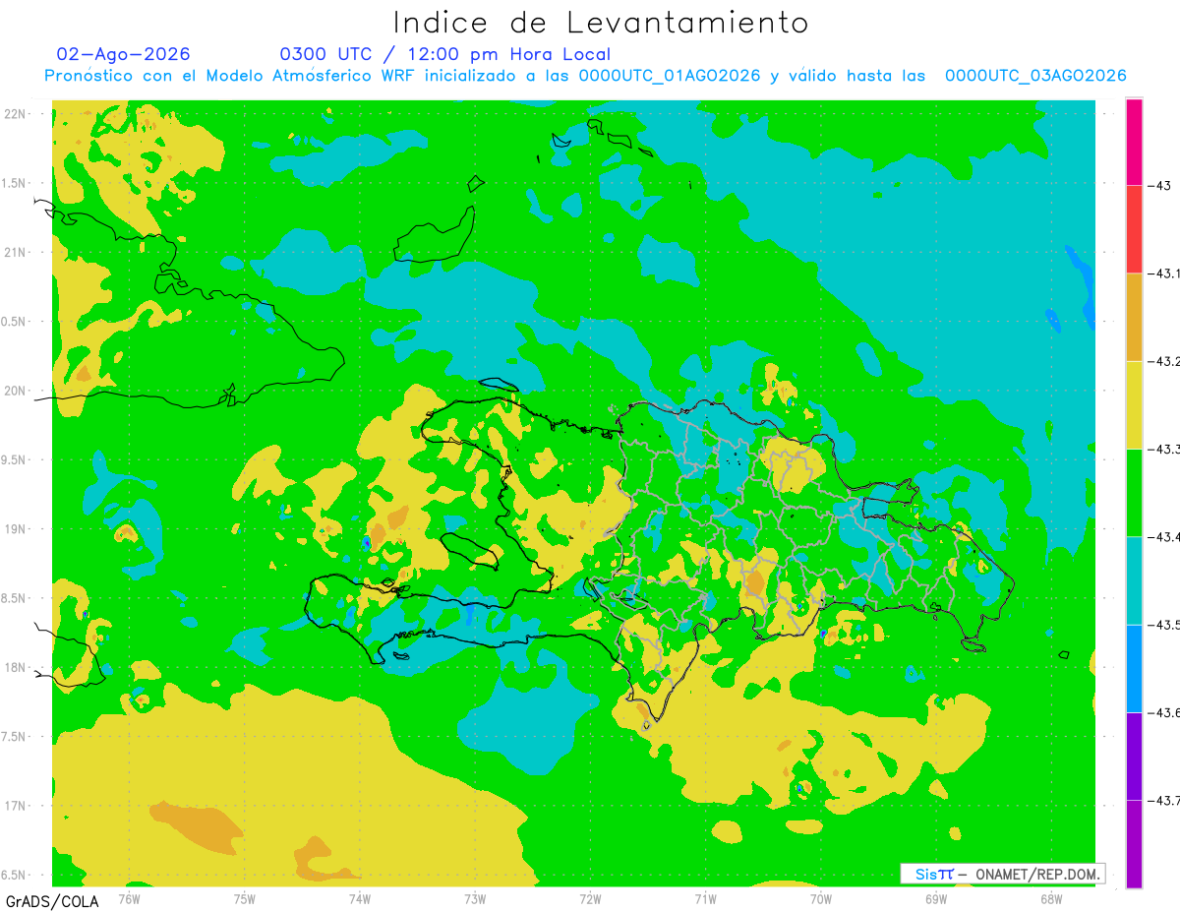Viewport: 1180px width, 912px height.
Task: Click the 'SisTT - ONAMET/REP.DOM.' credit box
Action: click(x=1002, y=874)
